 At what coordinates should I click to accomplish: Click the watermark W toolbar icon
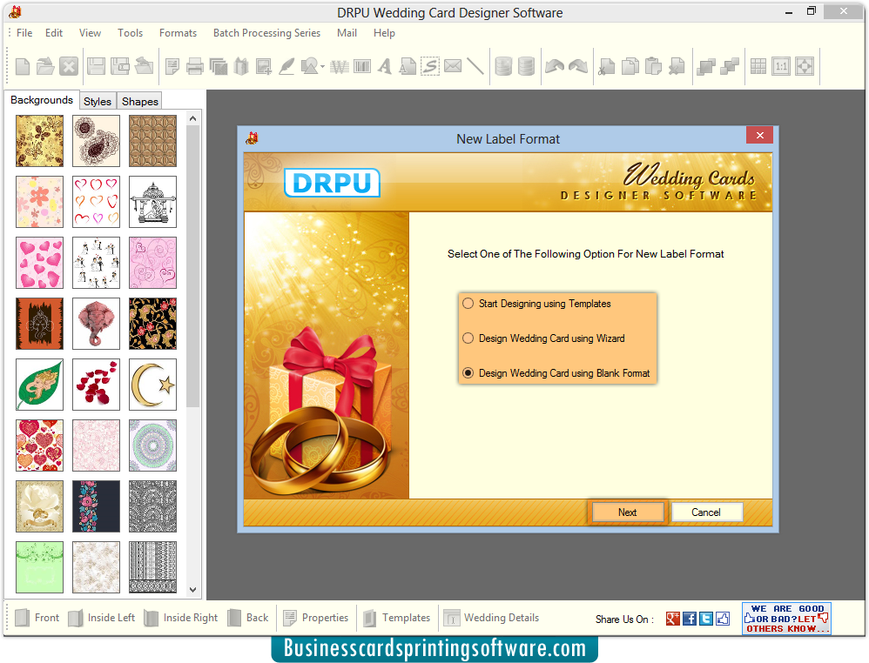pos(340,67)
